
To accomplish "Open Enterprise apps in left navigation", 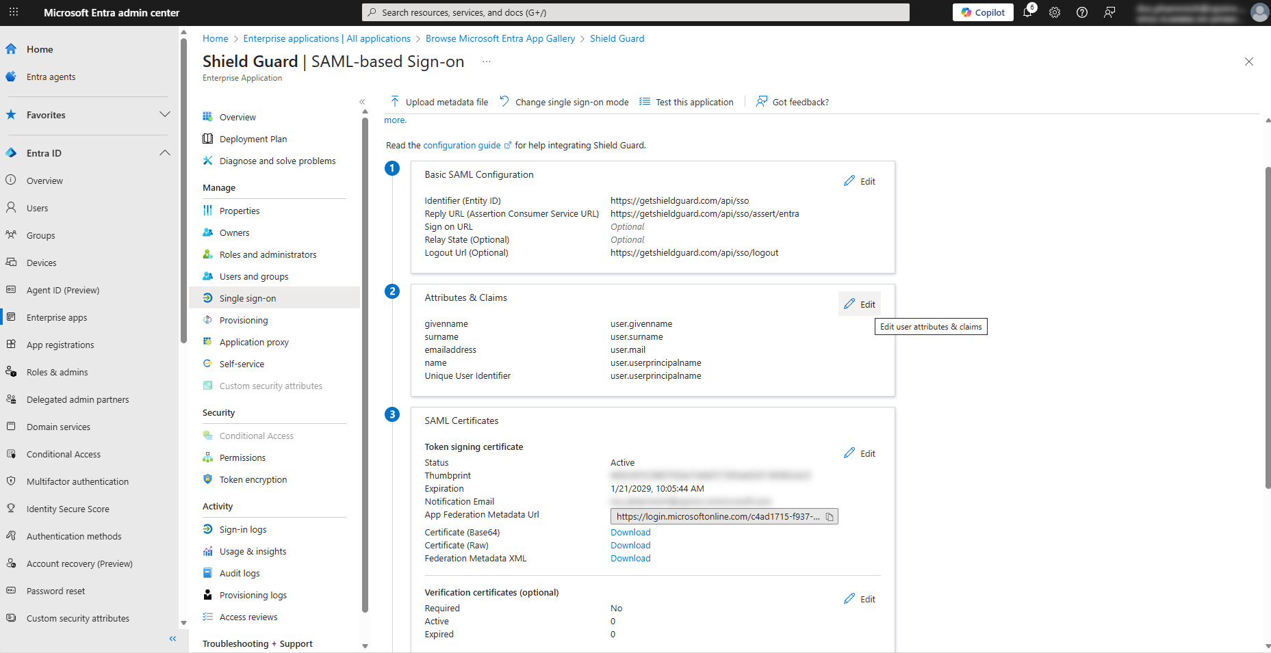I will (x=57, y=317).
